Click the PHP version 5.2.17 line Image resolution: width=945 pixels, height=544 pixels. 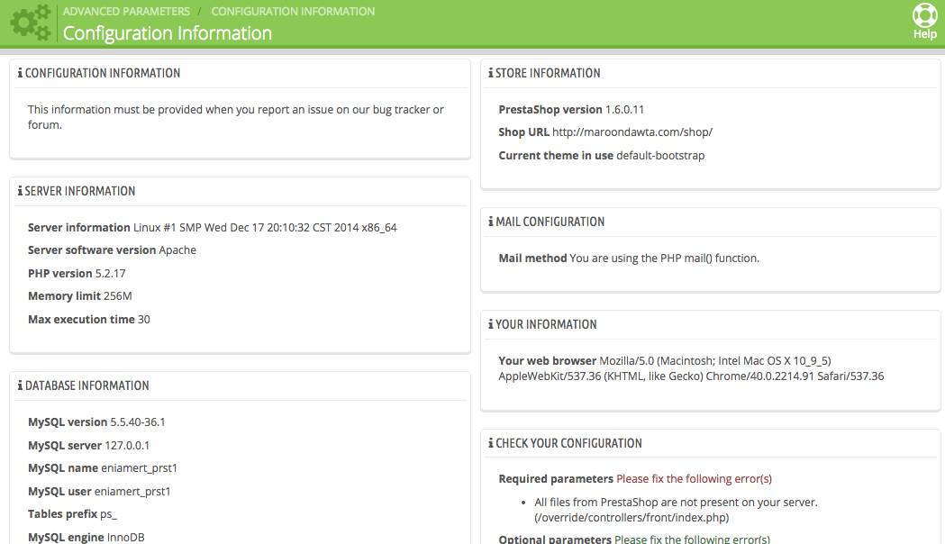77,274
